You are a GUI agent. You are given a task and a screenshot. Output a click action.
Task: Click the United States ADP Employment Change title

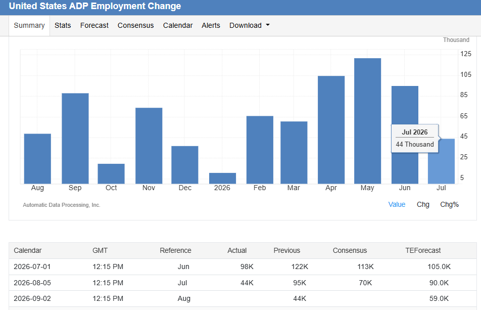(x=95, y=6)
